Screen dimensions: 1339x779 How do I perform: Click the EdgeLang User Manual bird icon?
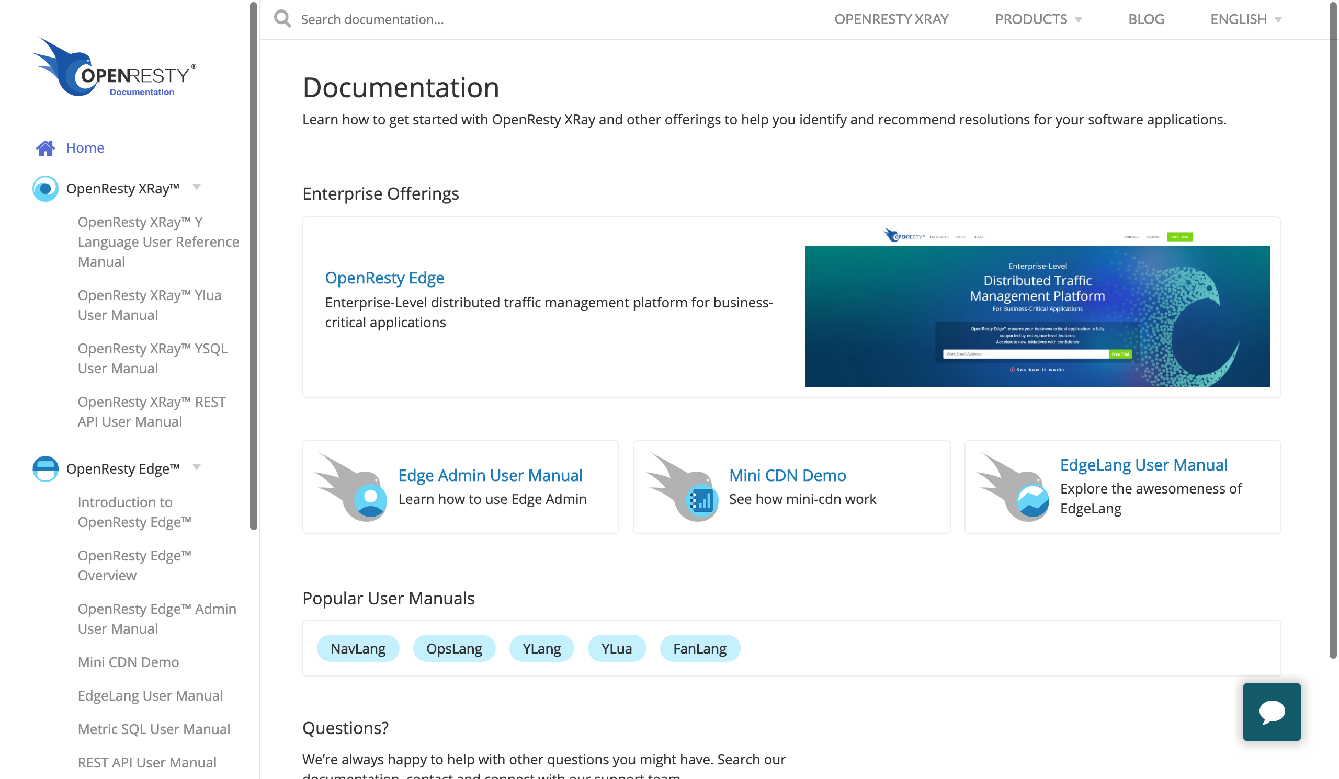tap(1013, 487)
